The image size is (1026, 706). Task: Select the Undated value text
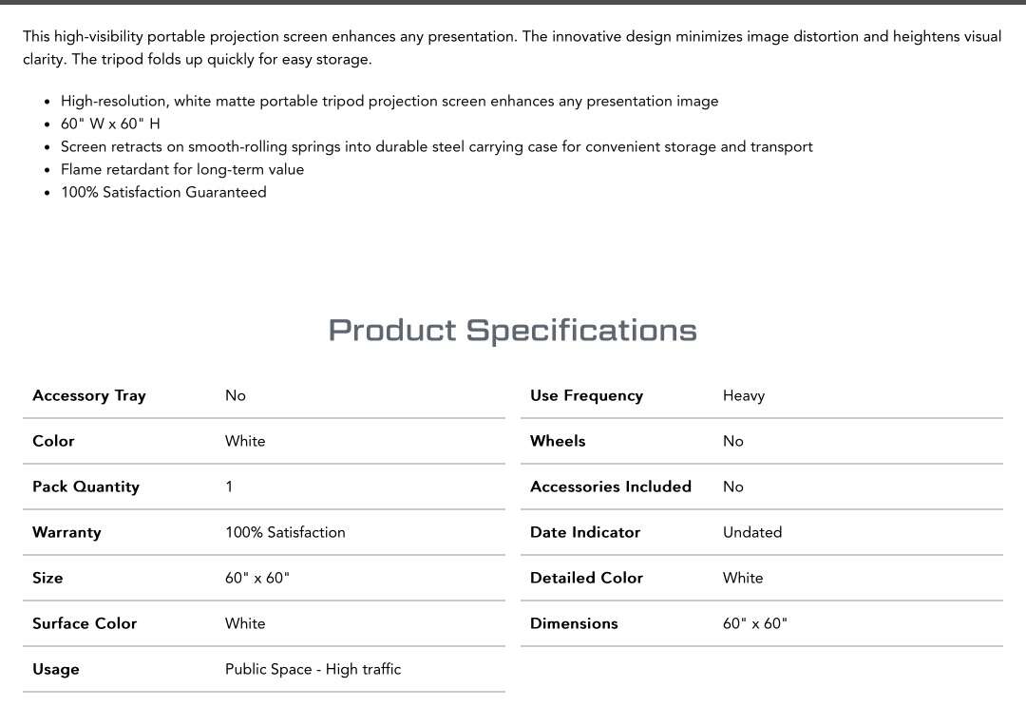coord(751,532)
